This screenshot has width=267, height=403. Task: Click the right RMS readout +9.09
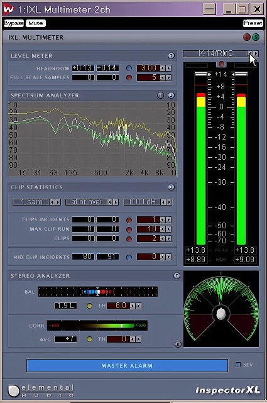coord(246,260)
